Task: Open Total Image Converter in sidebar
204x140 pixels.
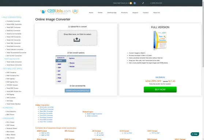Action: [12, 59]
